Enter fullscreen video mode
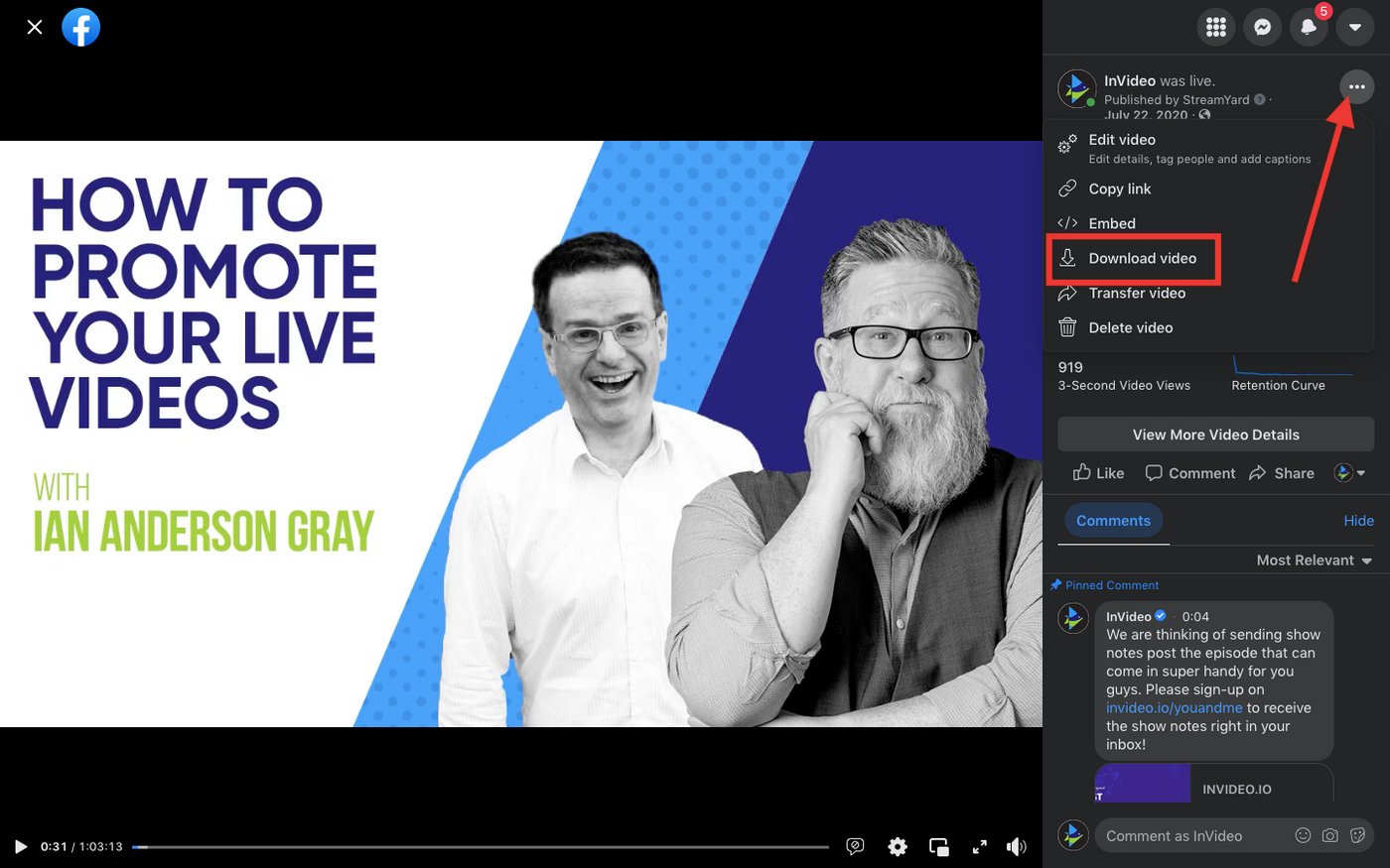Viewport: 1390px width, 868px height. (x=979, y=846)
